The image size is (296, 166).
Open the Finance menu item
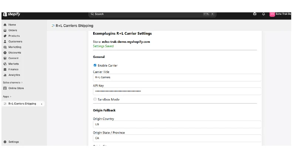(13, 69)
